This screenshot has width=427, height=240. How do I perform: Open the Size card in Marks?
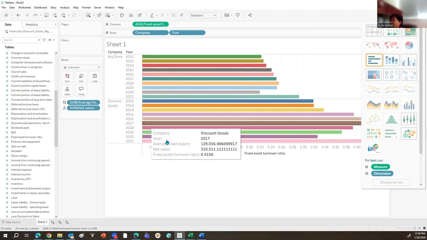click(x=81, y=78)
